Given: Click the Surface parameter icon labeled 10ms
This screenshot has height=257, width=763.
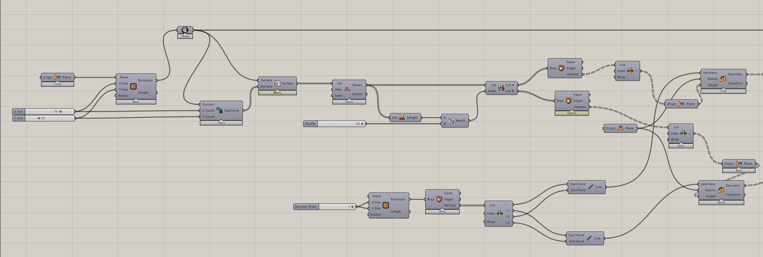Looking at the screenshot, I should pos(185,30).
